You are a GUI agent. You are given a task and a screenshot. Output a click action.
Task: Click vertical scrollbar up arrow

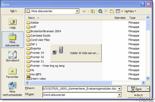pos(148,18)
